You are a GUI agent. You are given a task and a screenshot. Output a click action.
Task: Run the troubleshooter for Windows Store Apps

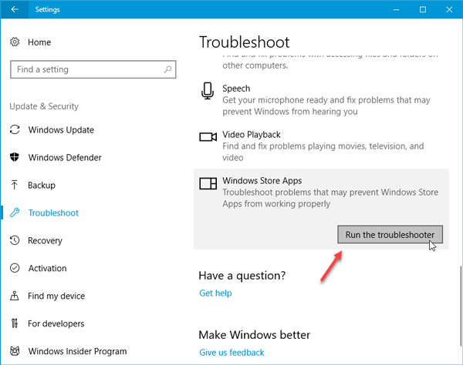[390, 235]
